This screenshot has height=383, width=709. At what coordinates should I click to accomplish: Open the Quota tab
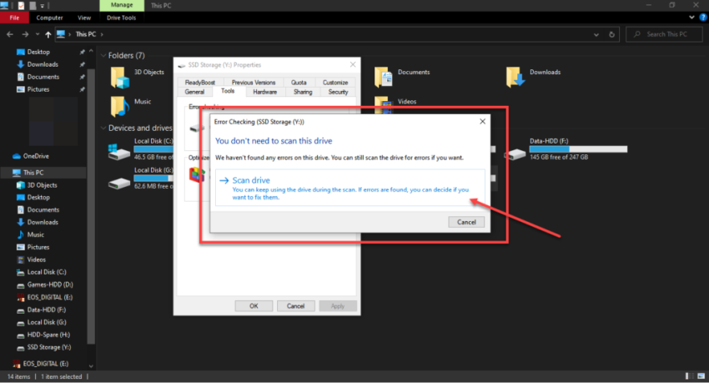click(x=299, y=83)
